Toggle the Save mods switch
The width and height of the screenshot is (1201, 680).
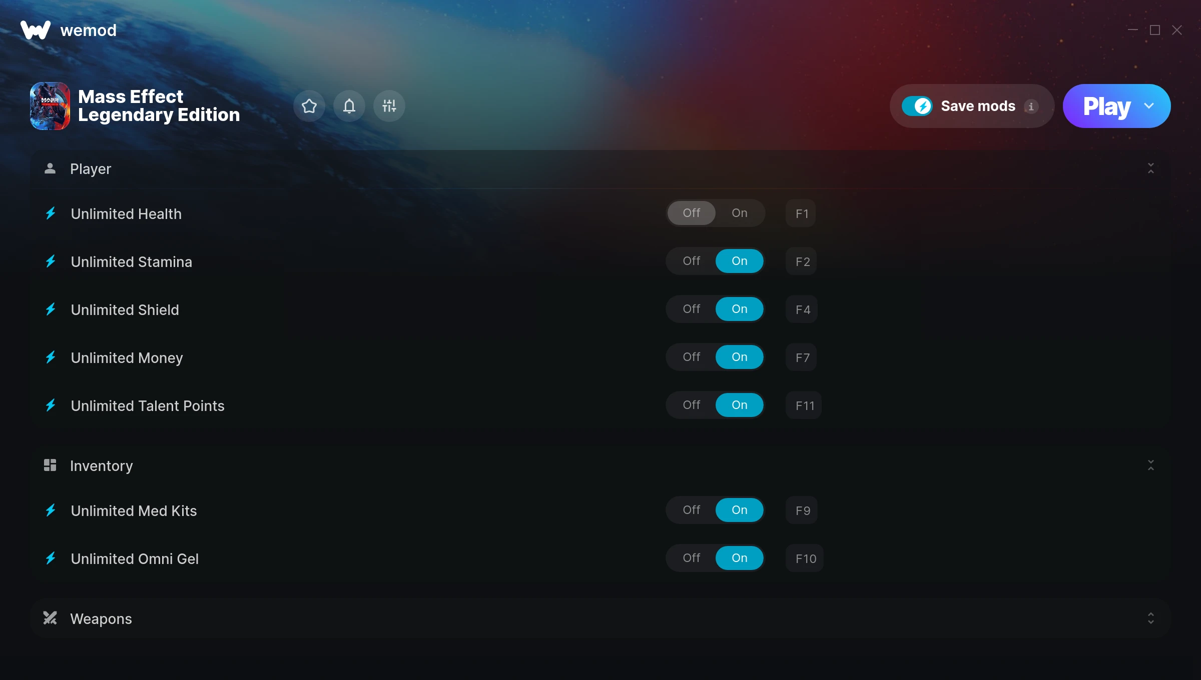click(x=917, y=106)
